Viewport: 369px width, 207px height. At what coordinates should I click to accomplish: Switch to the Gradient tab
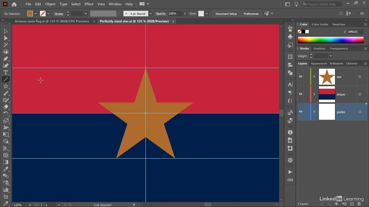319,49
